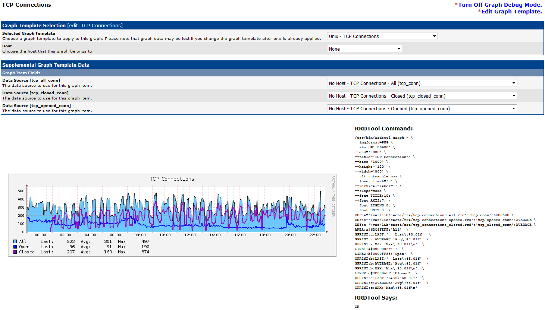Click the '--alt-autoscale-max' command line
545x310 pixels.
tap(378, 176)
